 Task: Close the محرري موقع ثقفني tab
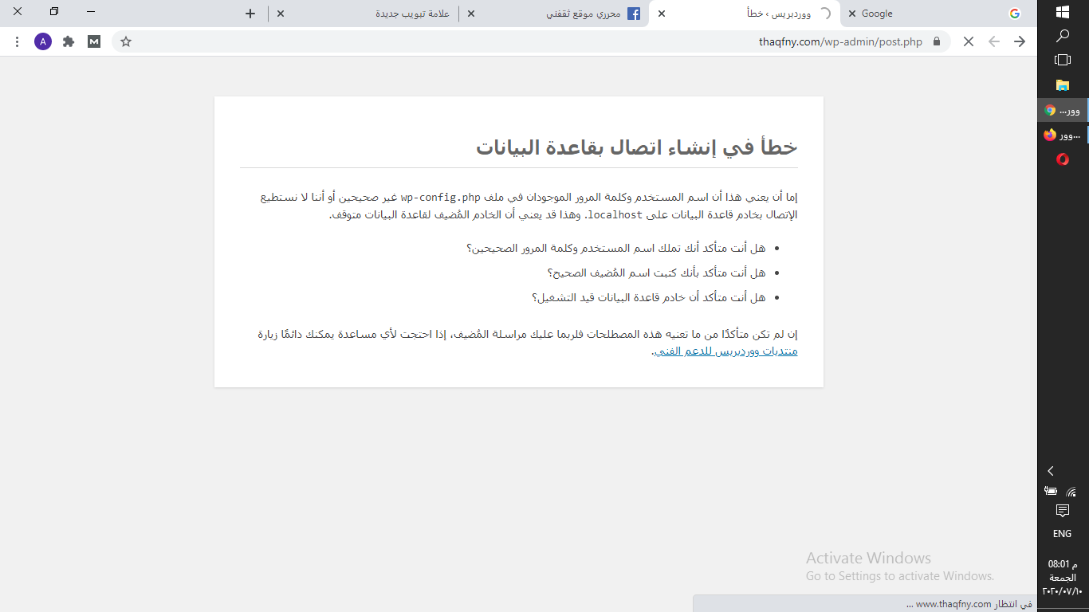pyautogui.click(x=470, y=14)
